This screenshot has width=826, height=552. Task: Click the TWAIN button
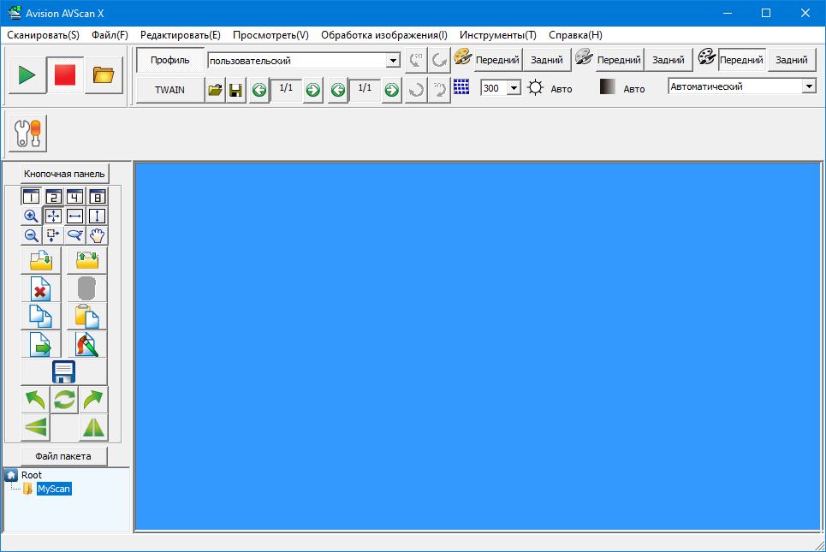[170, 90]
